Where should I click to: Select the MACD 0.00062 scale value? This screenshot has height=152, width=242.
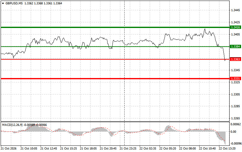[235, 124]
